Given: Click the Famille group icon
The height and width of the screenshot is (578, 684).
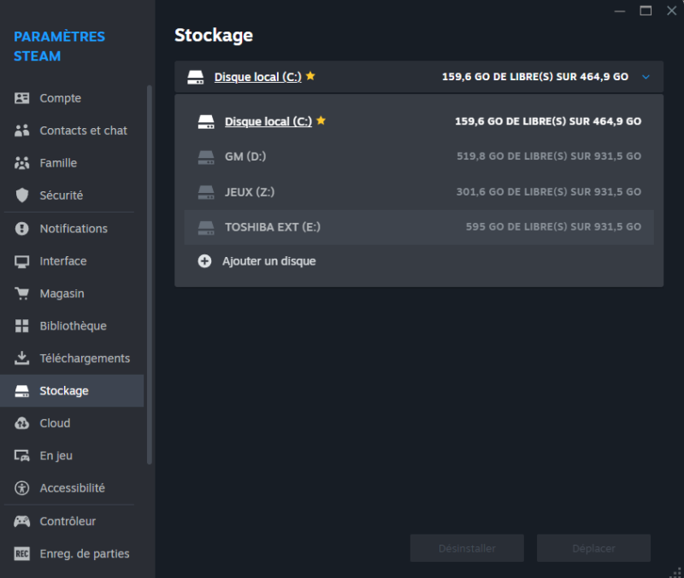Looking at the screenshot, I should pyautogui.click(x=22, y=163).
